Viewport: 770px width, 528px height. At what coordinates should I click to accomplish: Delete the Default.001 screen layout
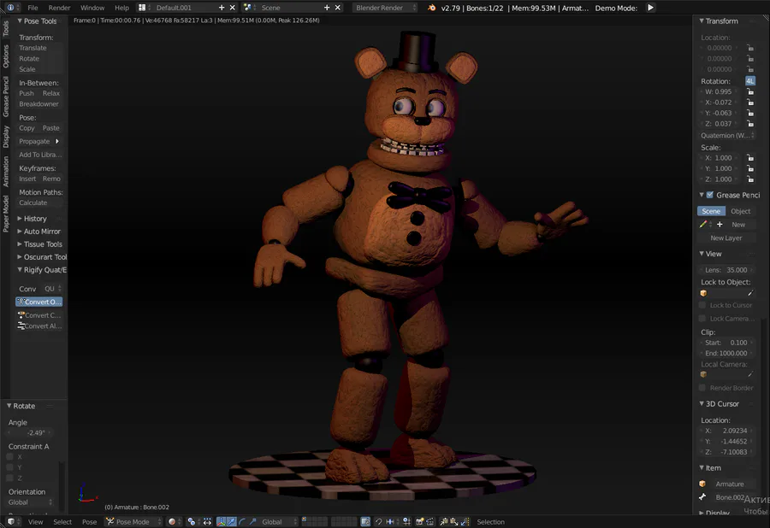pyautogui.click(x=232, y=8)
